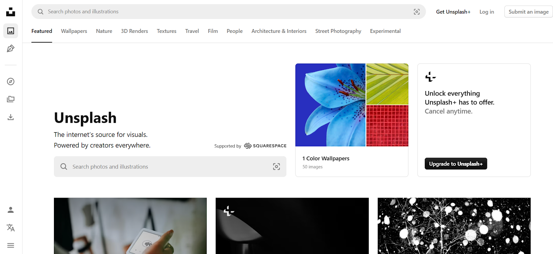Click the '50 images' text
The width and height of the screenshot is (553, 254).
312,167
